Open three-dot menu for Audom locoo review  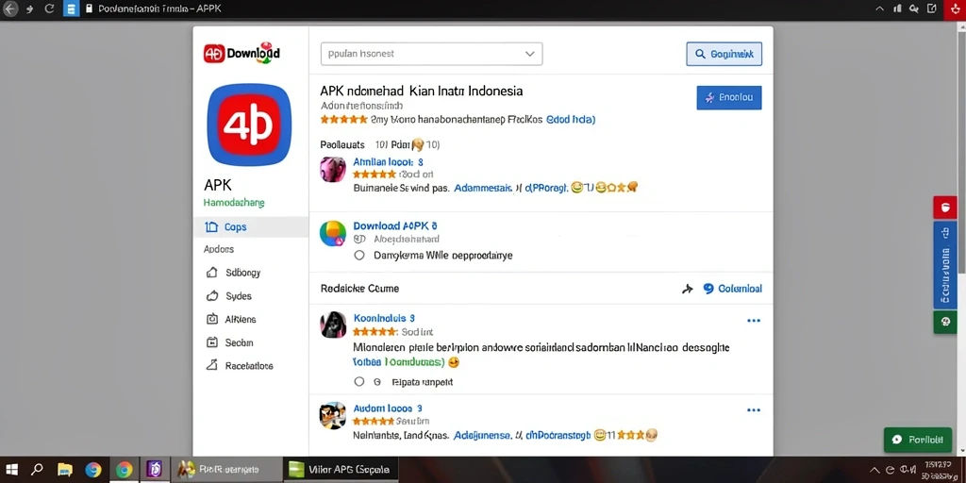pos(754,410)
